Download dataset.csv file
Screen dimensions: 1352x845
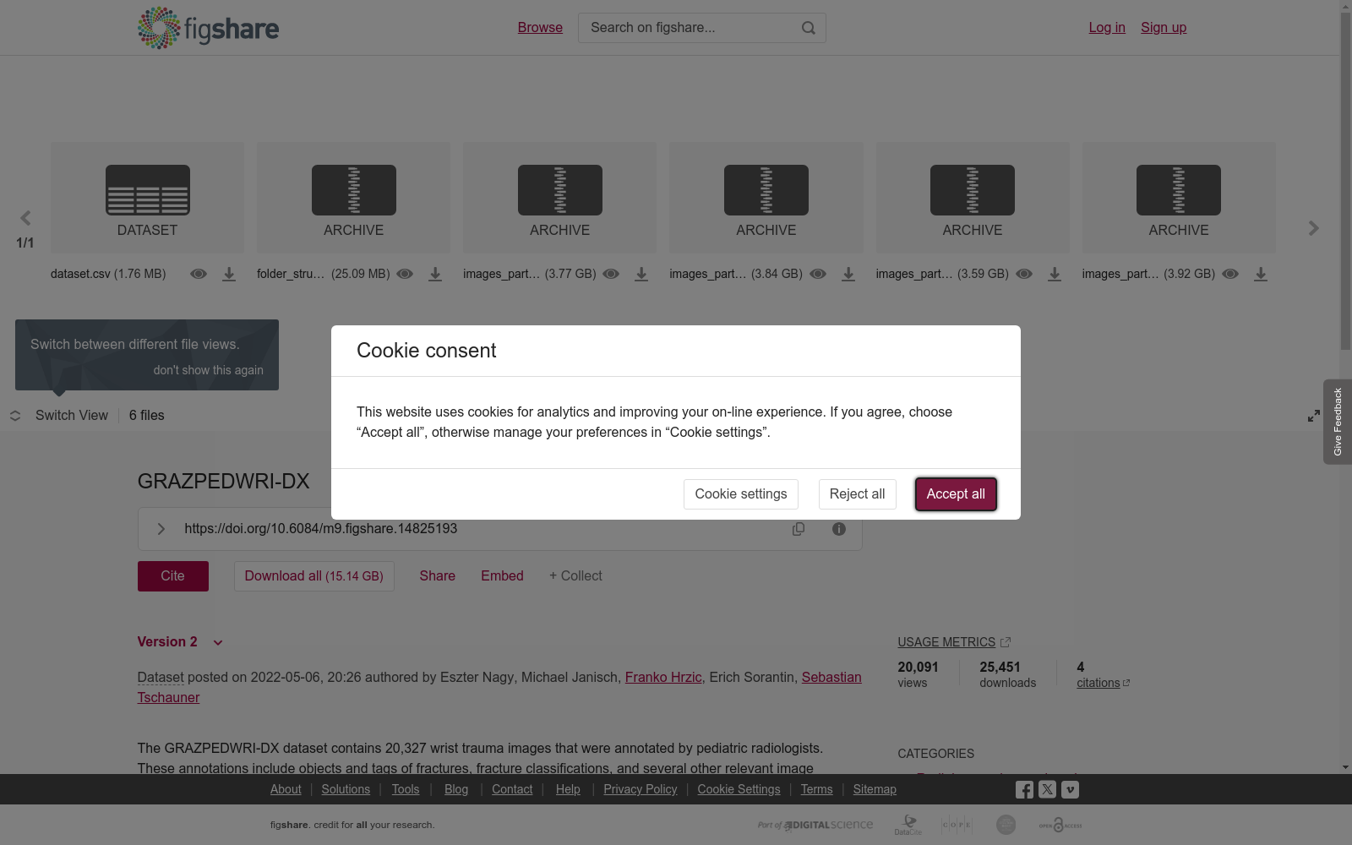[x=229, y=274]
